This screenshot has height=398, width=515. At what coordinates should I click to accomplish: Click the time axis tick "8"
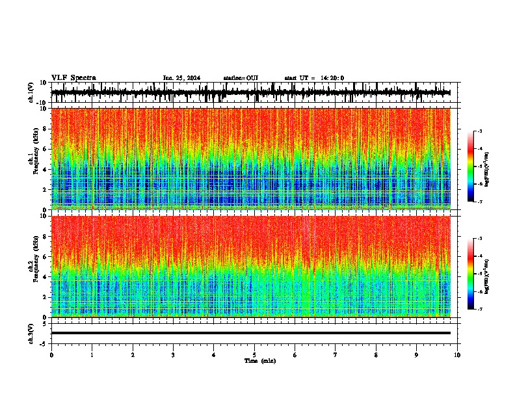[x=376, y=355]
